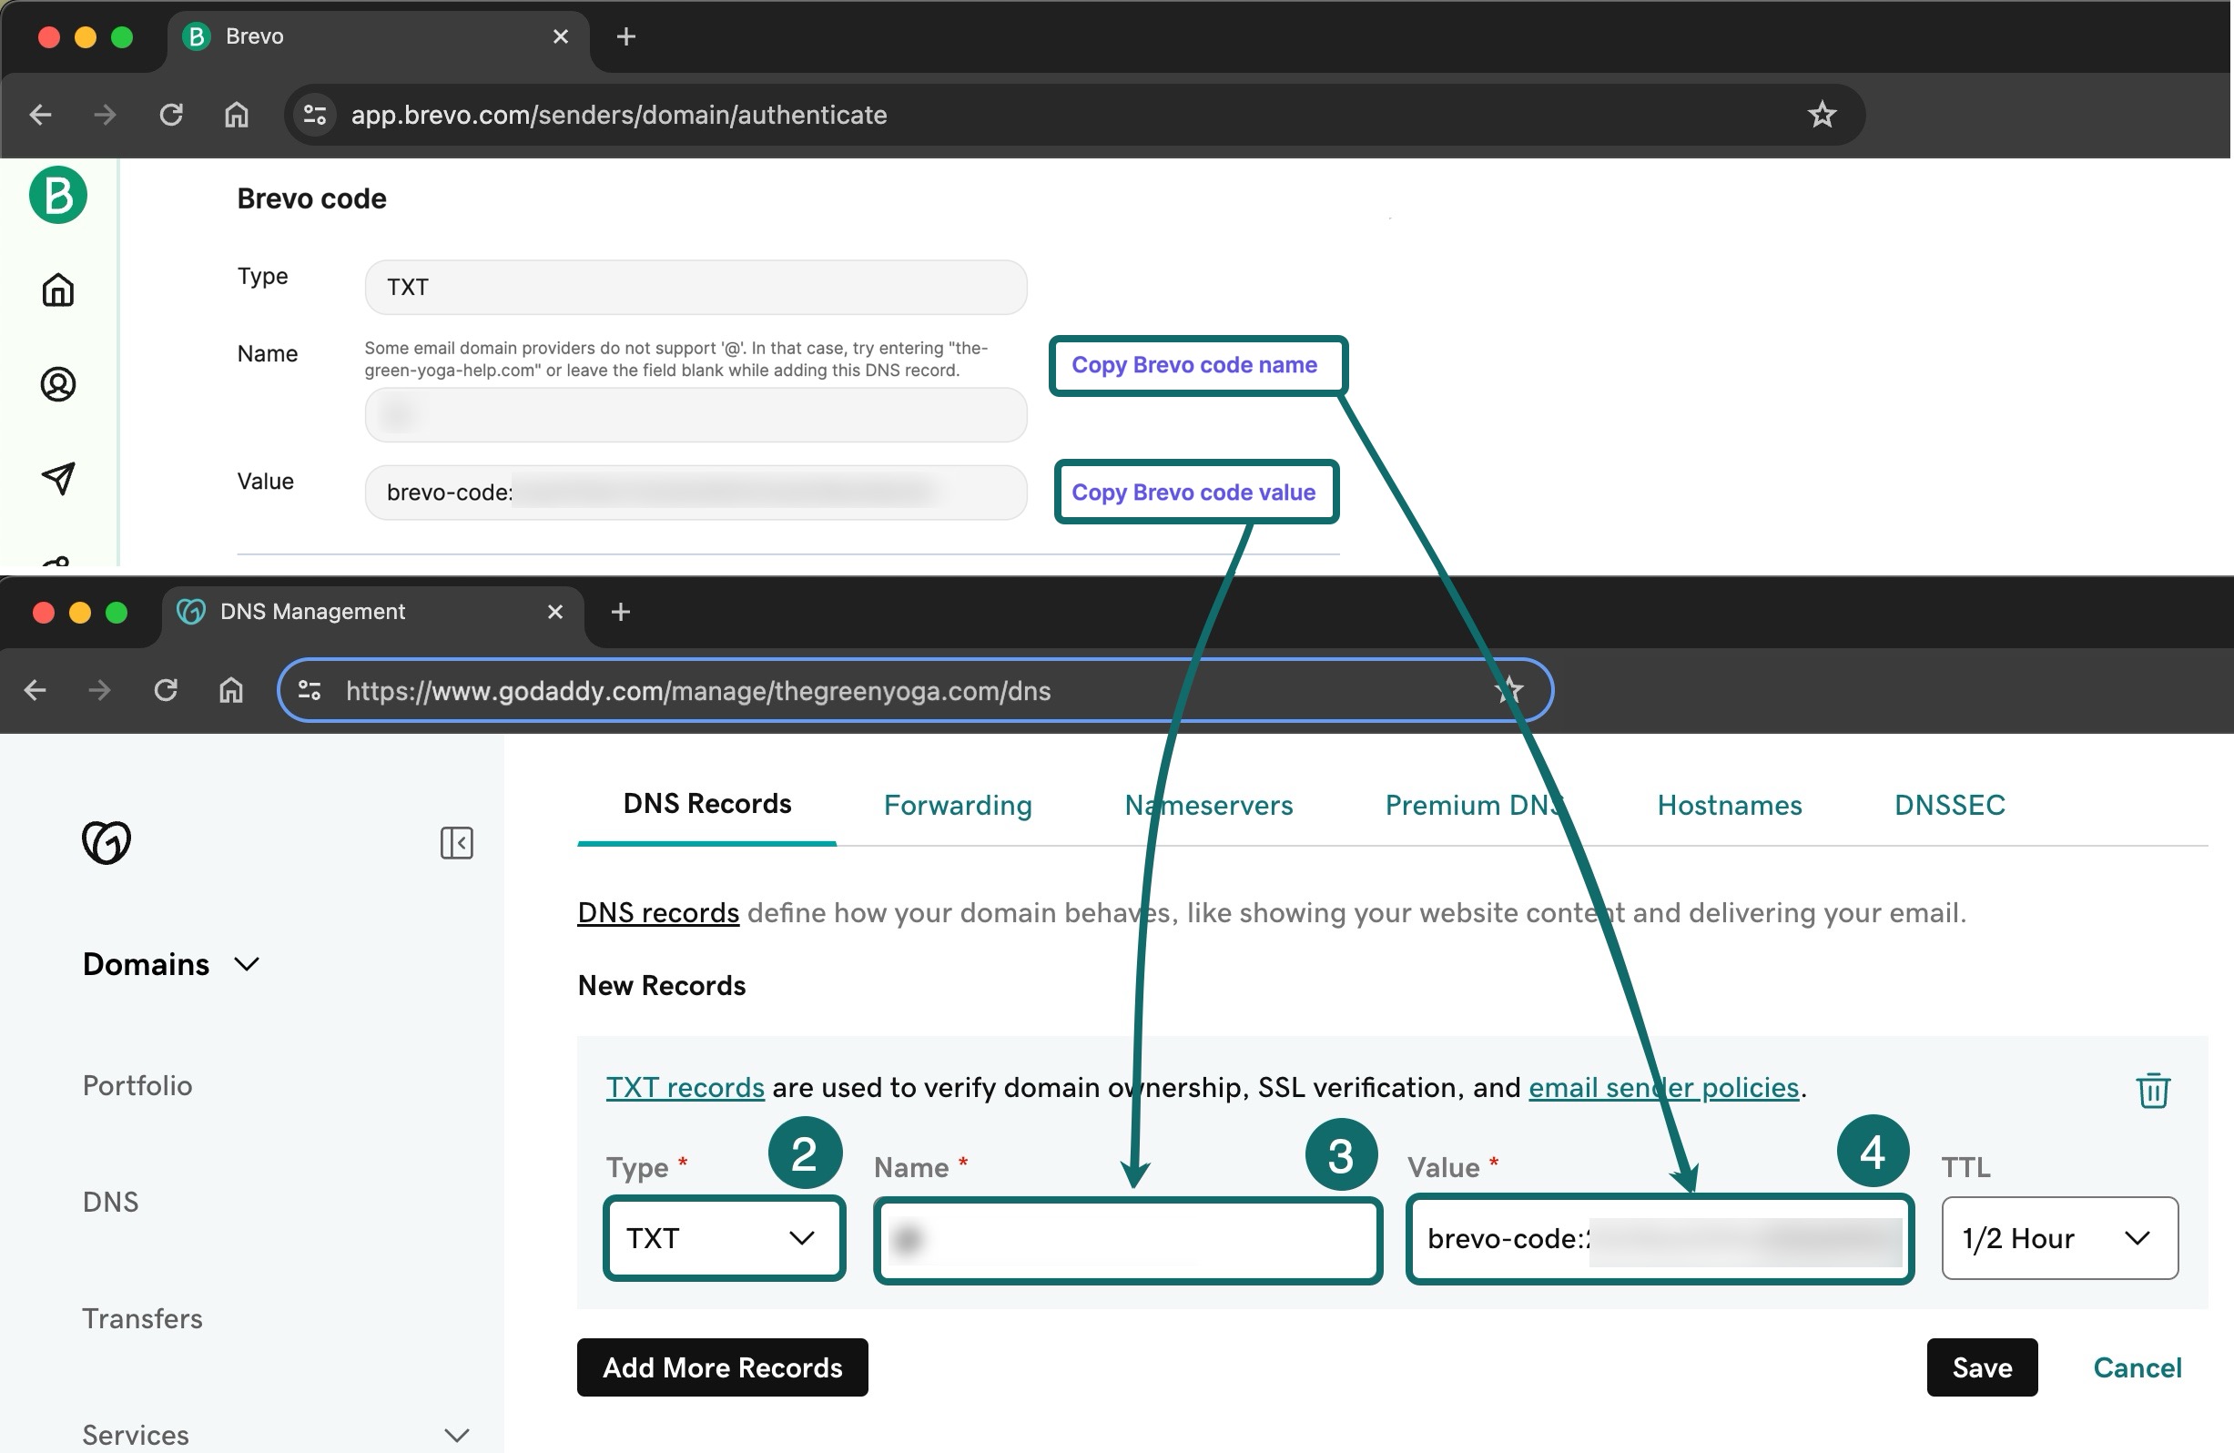The height and width of the screenshot is (1453, 2234).
Task: Open the Brevo home icon in sidebar
Action: pos(58,290)
